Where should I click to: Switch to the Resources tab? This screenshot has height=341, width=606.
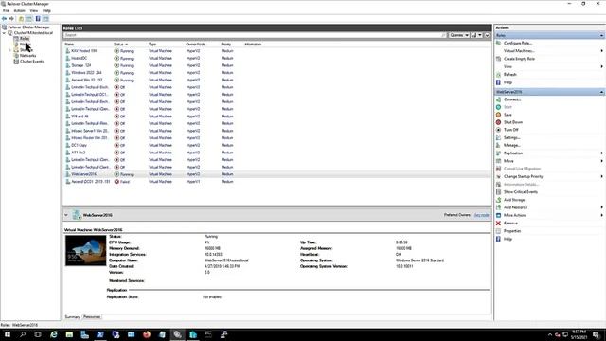tap(92, 317)
